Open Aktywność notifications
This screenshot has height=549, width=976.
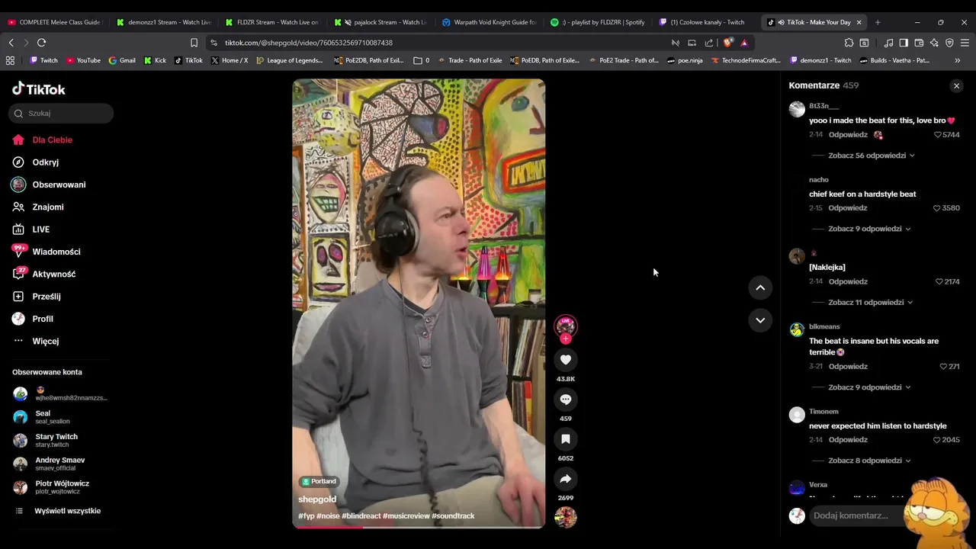click(x=44, y=274)
